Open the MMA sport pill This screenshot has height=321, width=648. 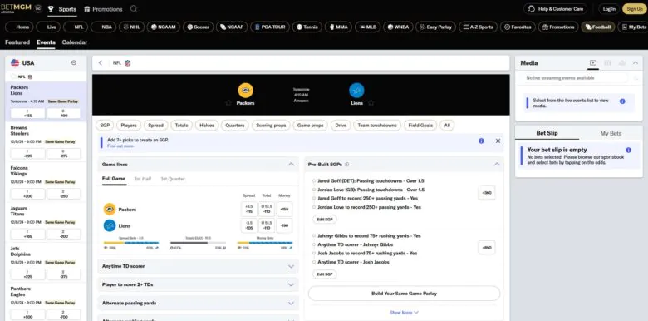338,27
